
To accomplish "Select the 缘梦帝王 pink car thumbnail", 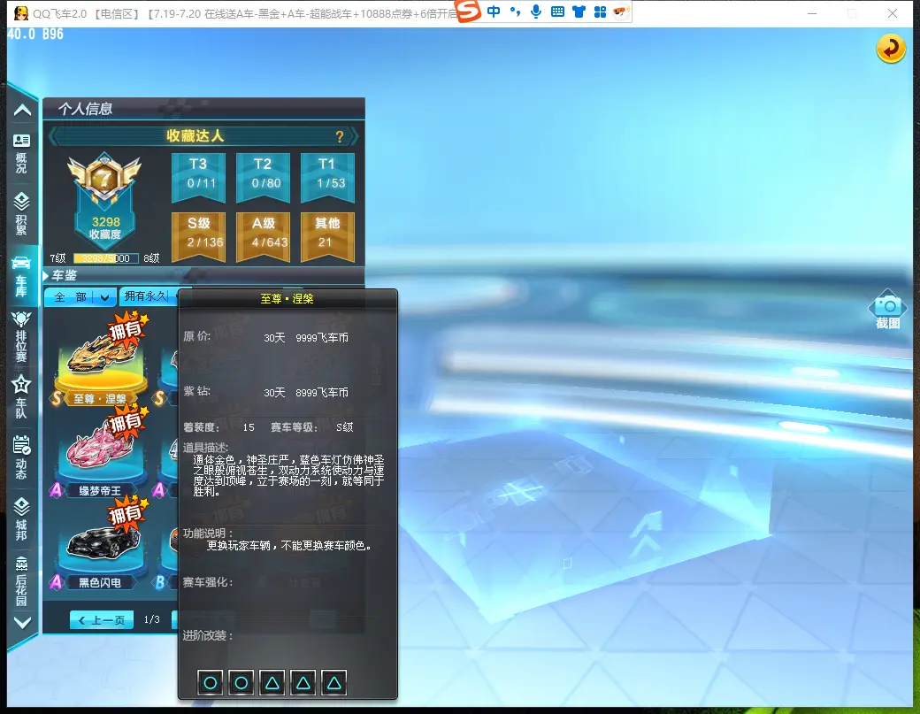I will pos(100,452).
